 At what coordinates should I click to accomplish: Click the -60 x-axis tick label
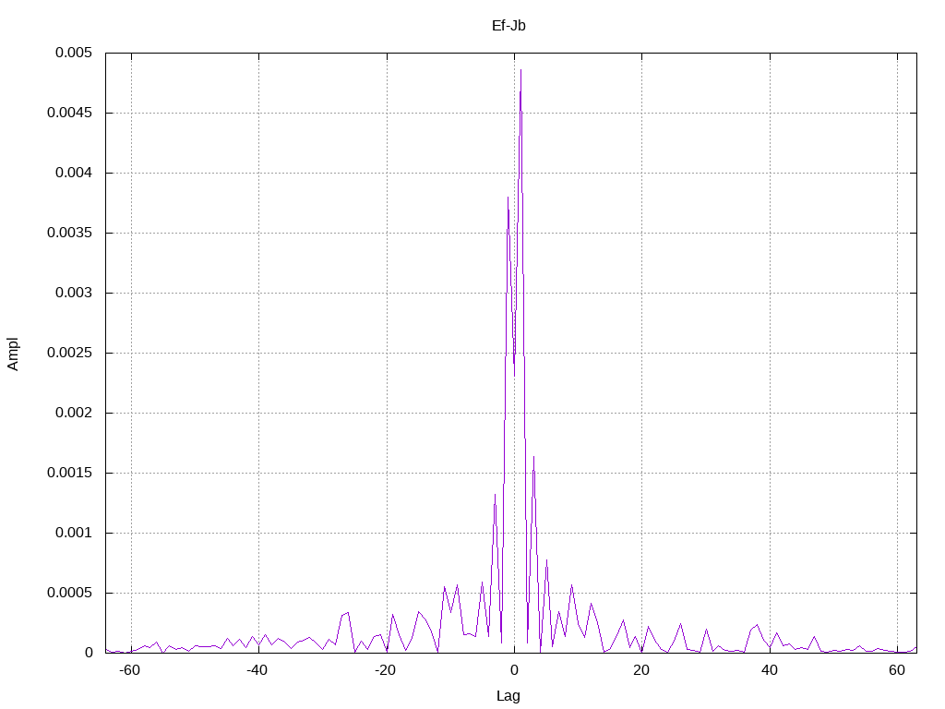[129, 670]
